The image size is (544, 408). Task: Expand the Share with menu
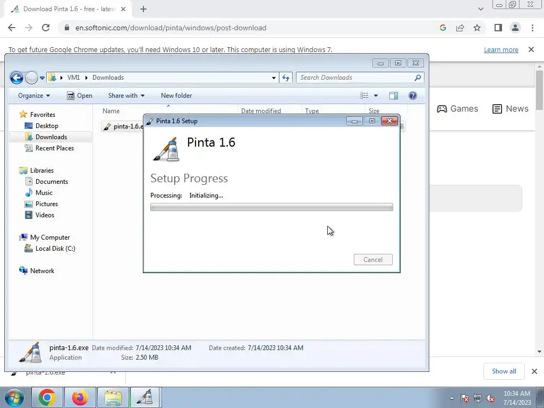coord(126,96)
